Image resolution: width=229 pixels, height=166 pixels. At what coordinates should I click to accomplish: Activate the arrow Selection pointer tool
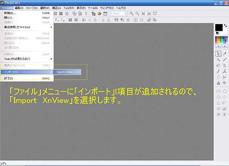pyautogui.click(x=218, y=54)
